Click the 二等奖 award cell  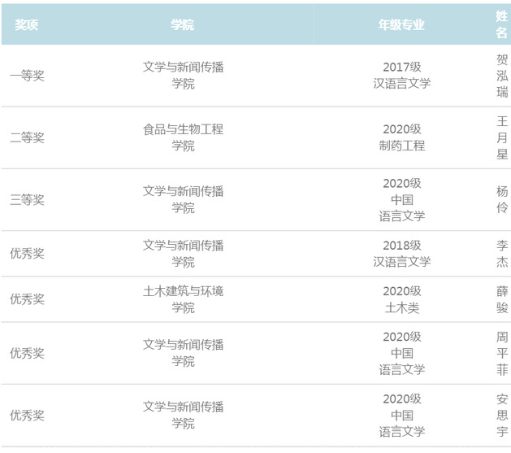[26, 137]
